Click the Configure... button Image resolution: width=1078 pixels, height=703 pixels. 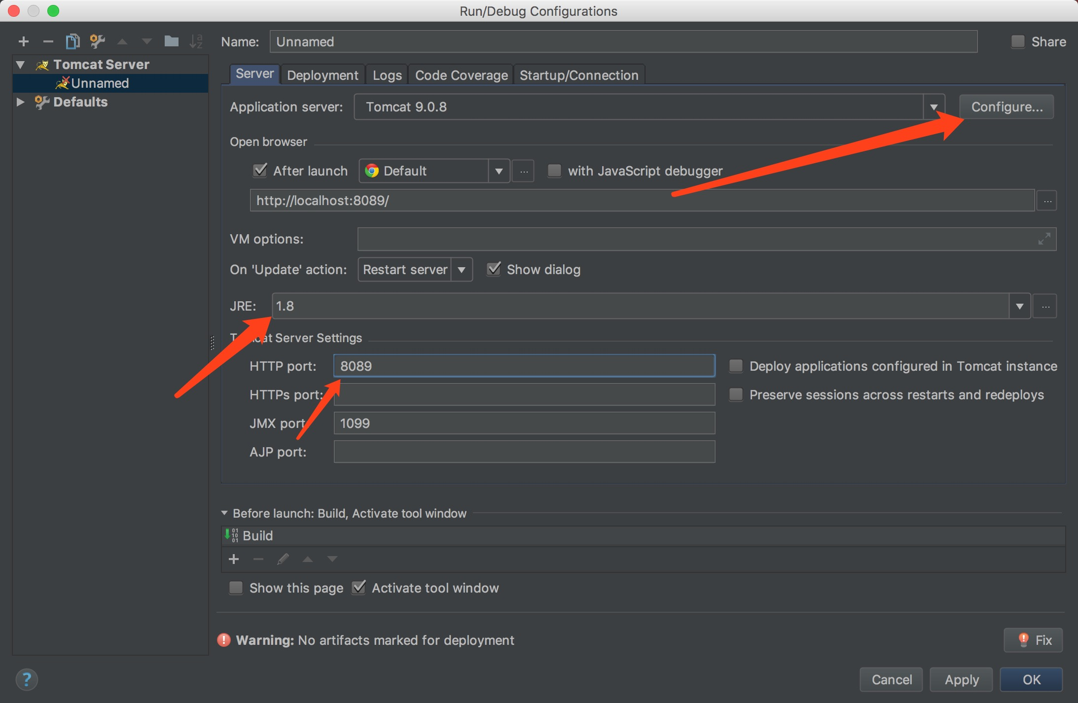coord(1006,107)
